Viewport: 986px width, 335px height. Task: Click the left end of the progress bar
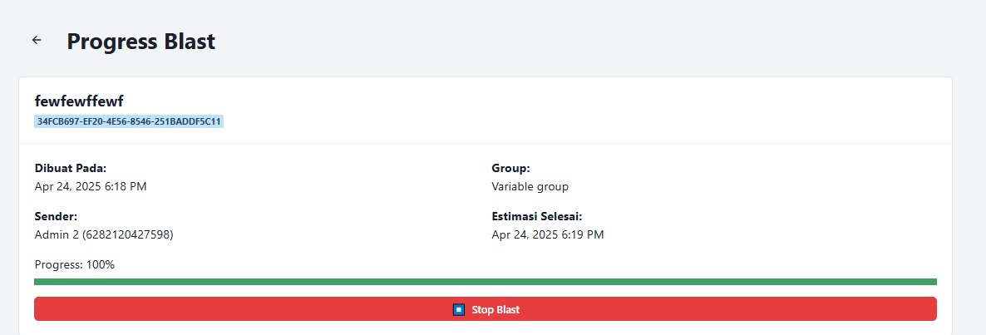37,282
